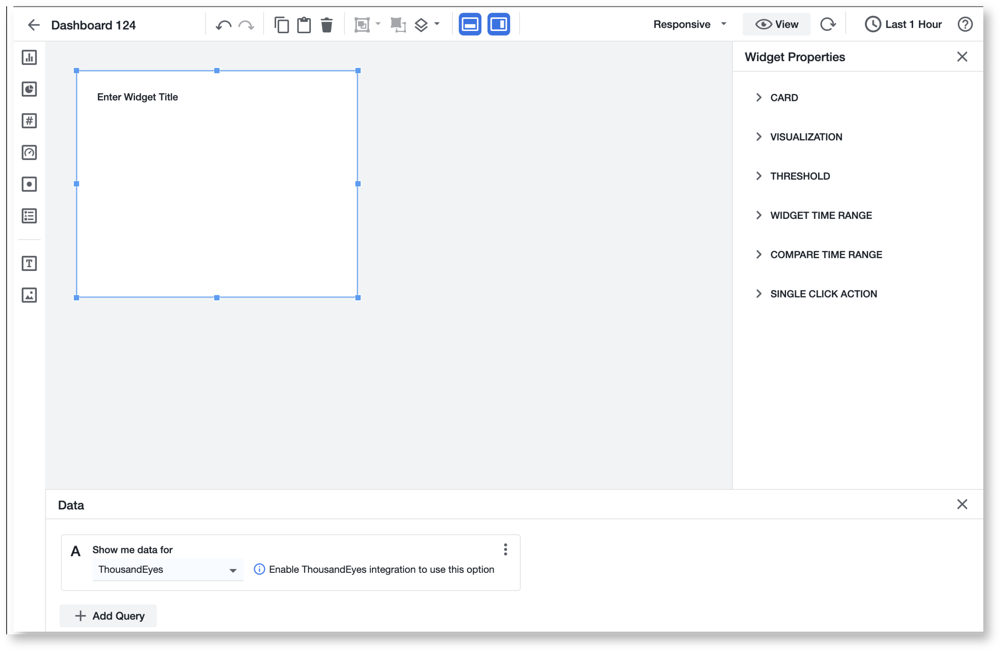Add a health status widget
This screenshot has width=1001, height=652.
[29, 184]
